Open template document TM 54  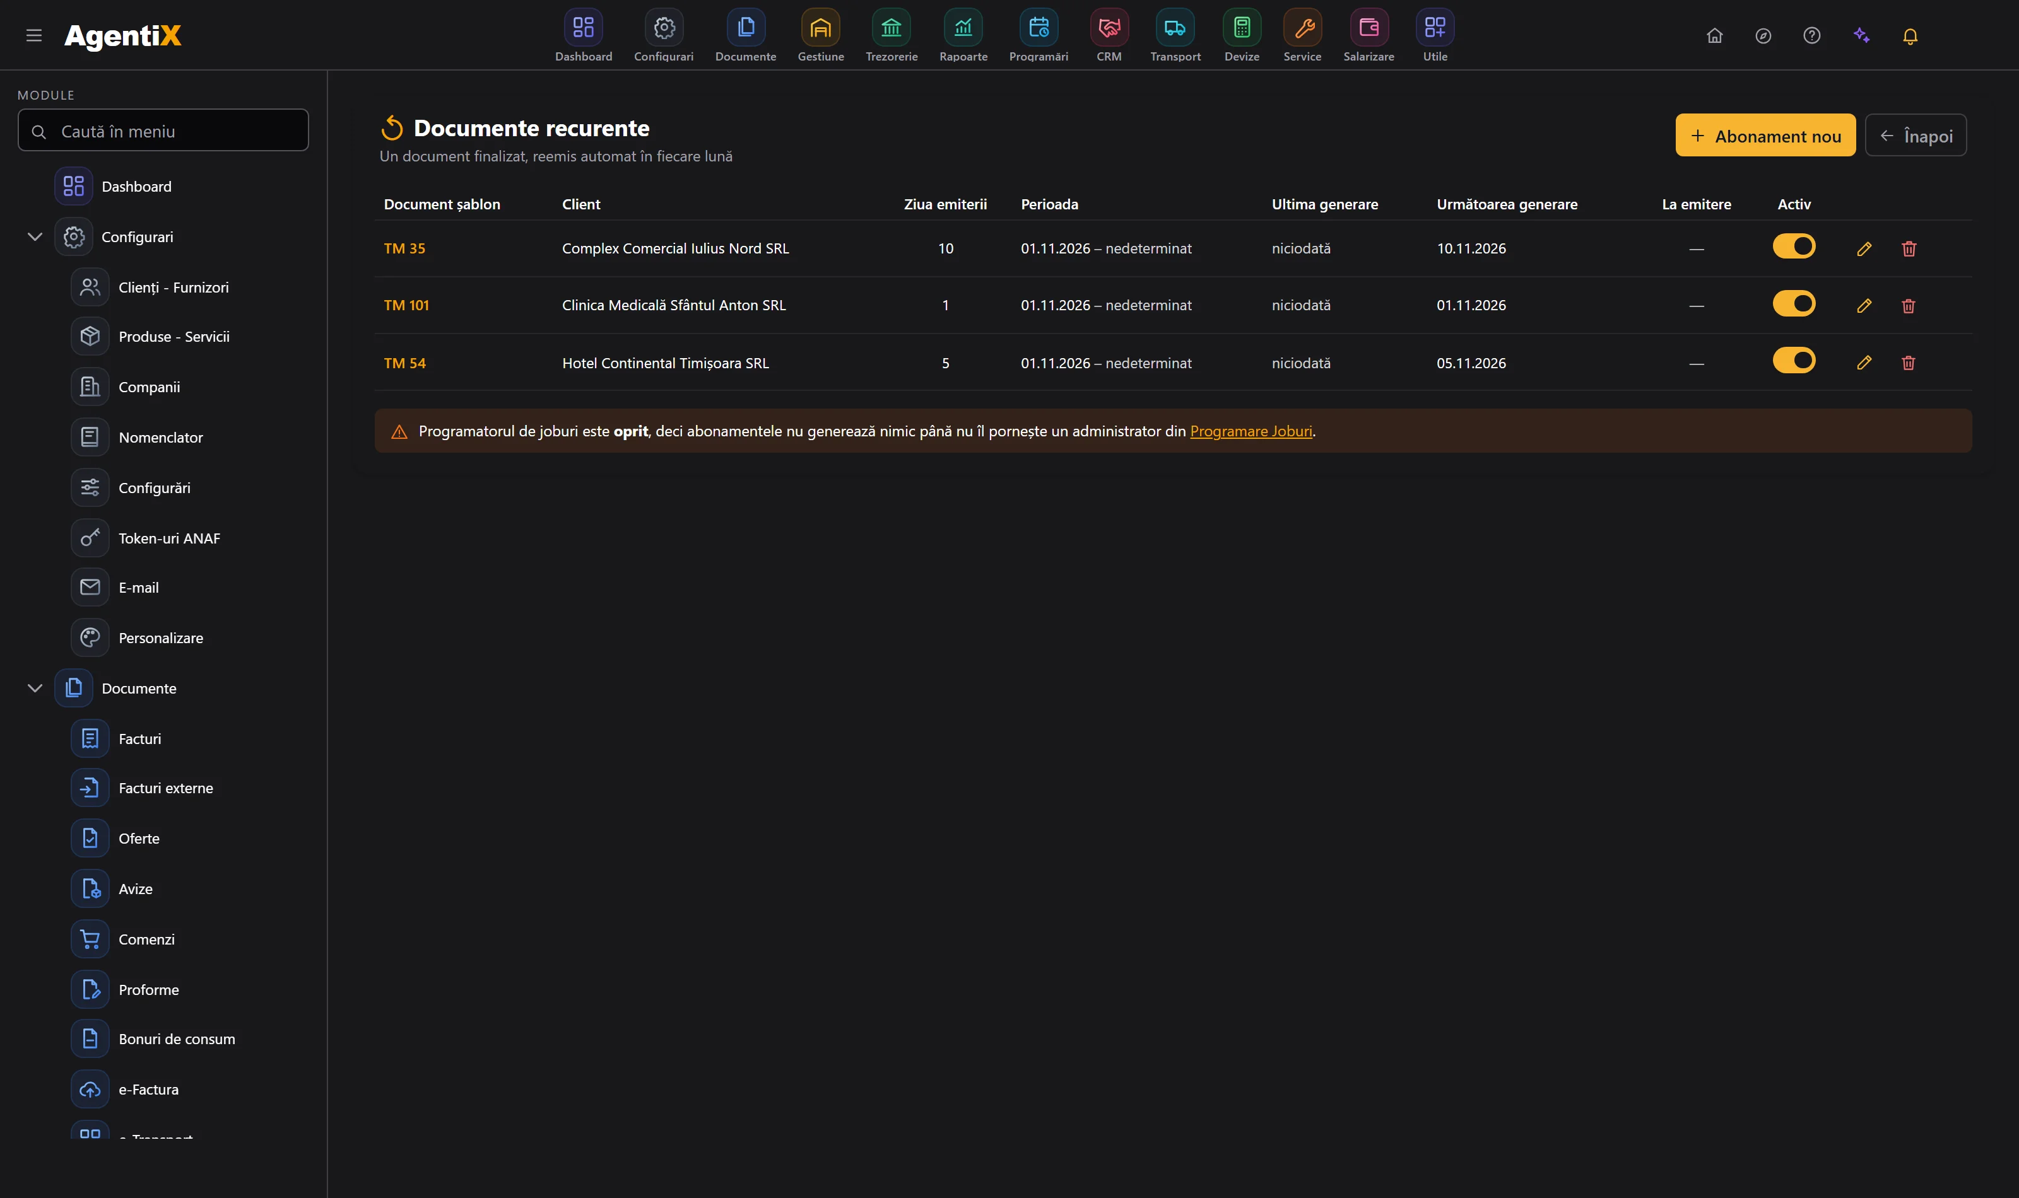point(404,363)
